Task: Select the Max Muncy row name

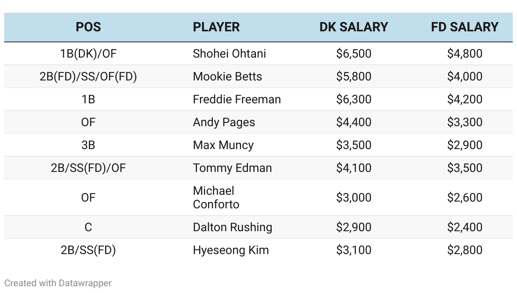Action: click(223, 145)
